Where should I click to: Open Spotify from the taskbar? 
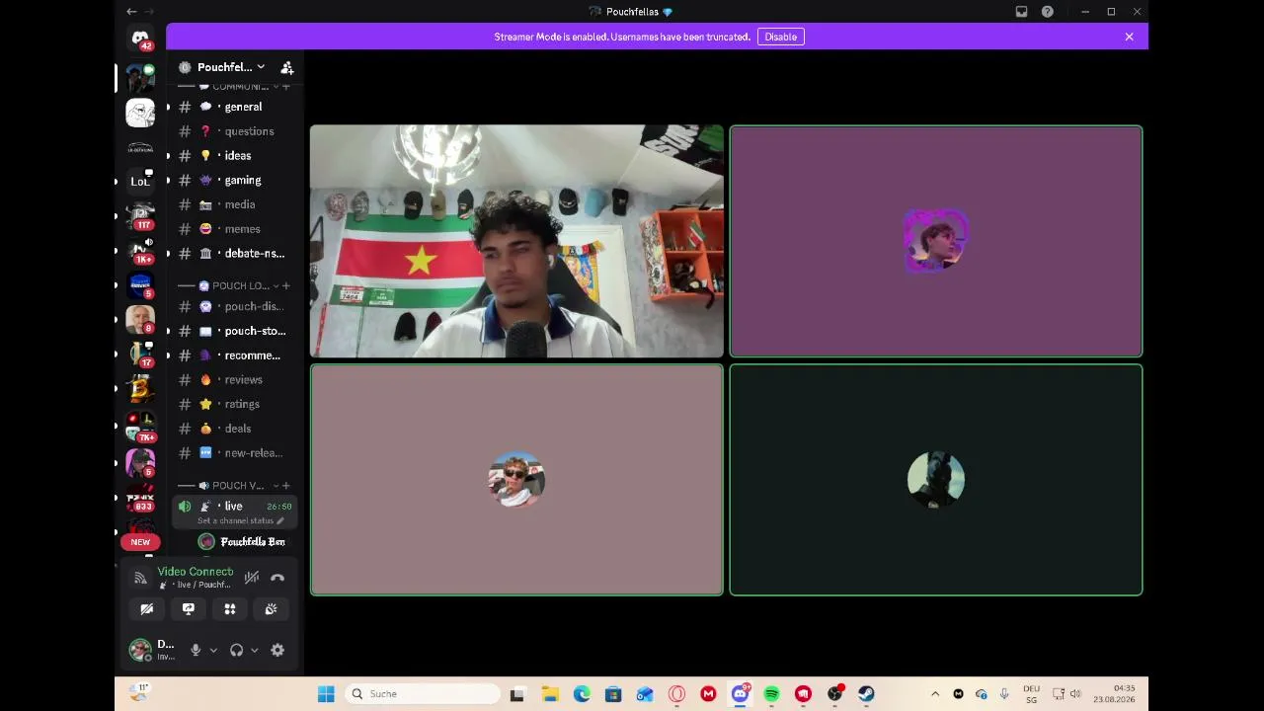(771, 694)
